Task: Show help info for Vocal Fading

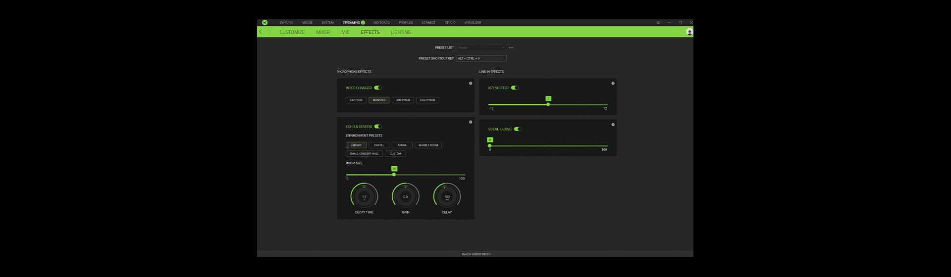Action: point(613,125)
